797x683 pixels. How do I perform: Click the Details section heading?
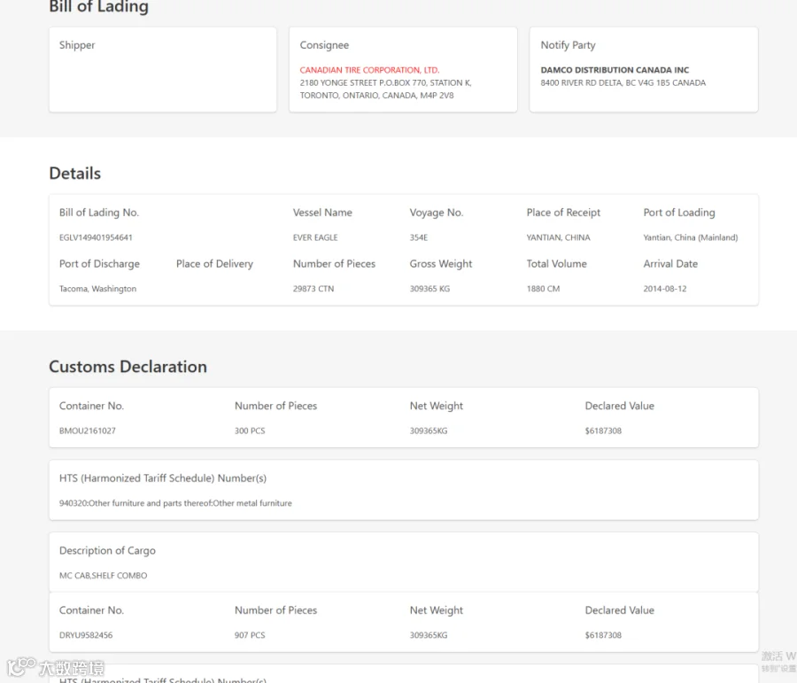(x=74, y=174)
